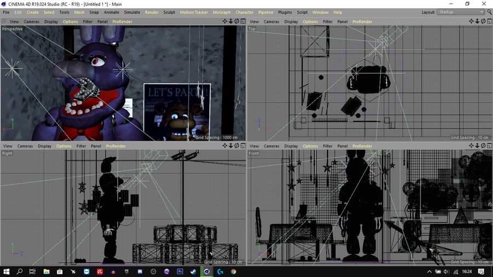493x277 pixels.
Task: Open the File menu
Action: 6,12
